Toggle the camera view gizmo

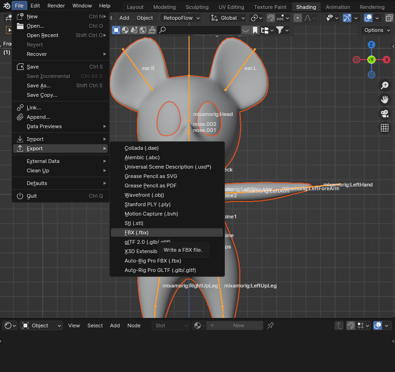pyautogui.click(x=385, y=114)
